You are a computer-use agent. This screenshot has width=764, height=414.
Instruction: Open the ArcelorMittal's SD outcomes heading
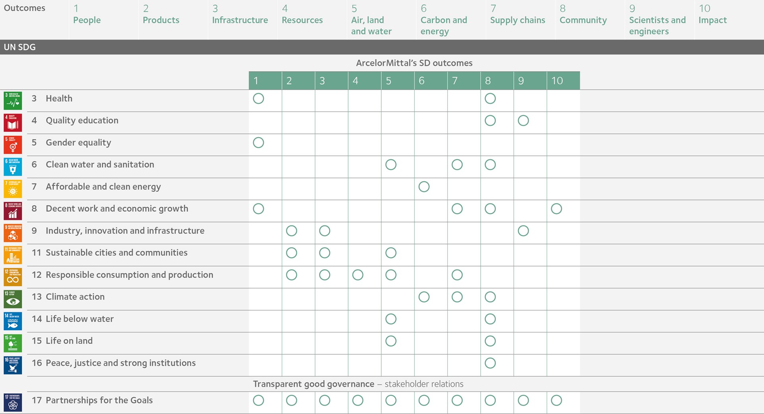(x=414, y=63)
